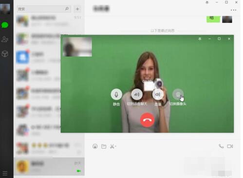Open the Favorites cube icon in the sidebar
This screenshot has width=243, height=178.
(5, 54)
